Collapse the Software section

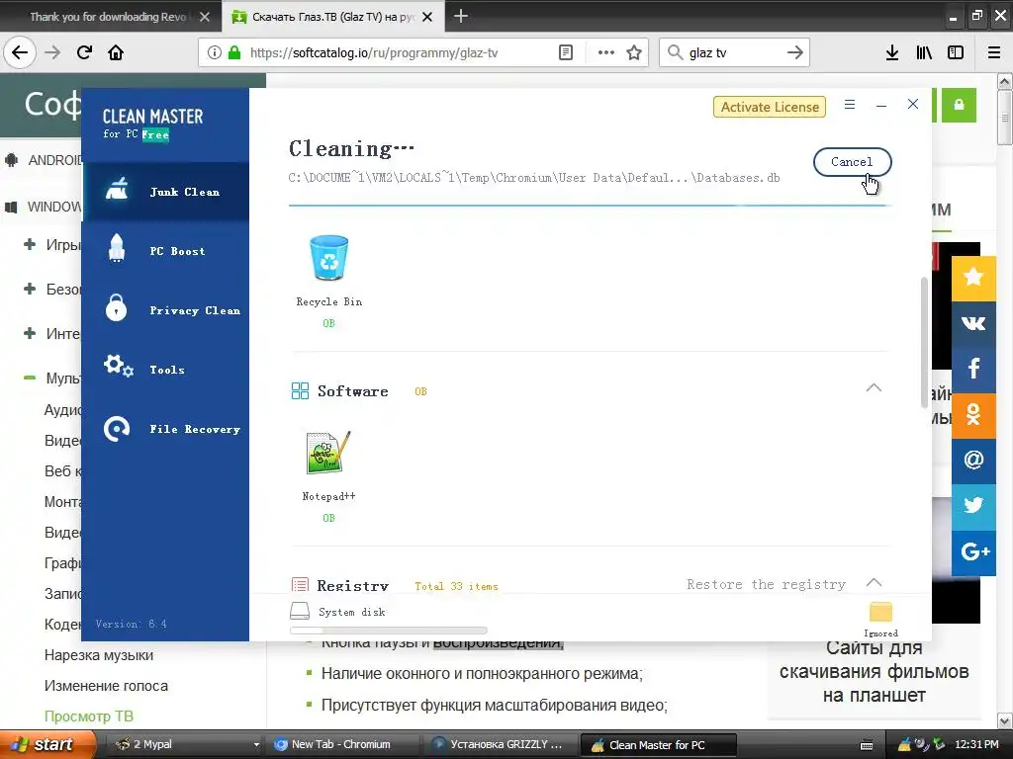[x=874, y=387]
